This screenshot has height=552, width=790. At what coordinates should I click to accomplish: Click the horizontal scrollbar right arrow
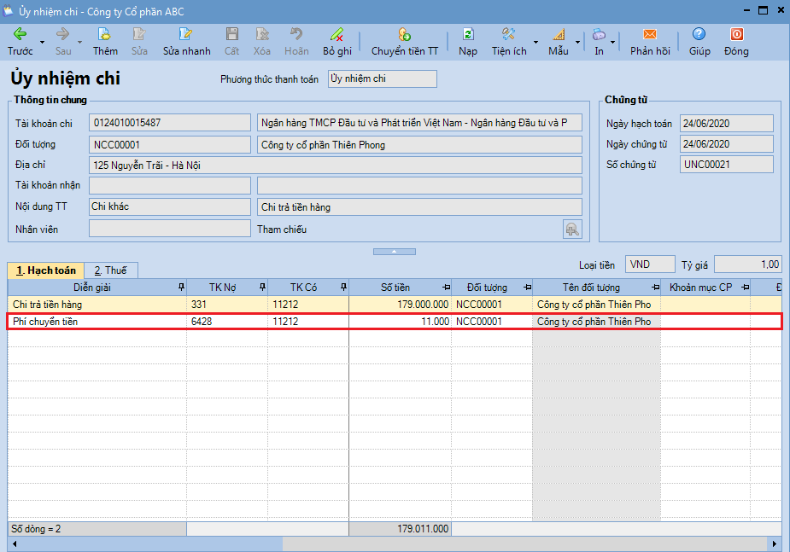775,543
